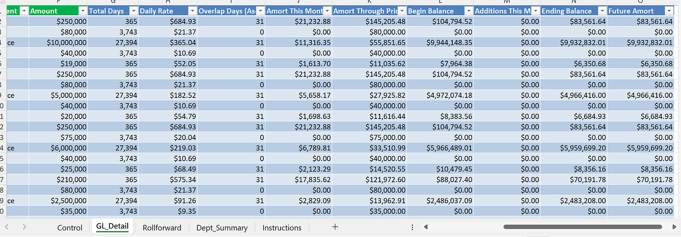Click the next sheet navigation arrow

[x=24, y=227]
